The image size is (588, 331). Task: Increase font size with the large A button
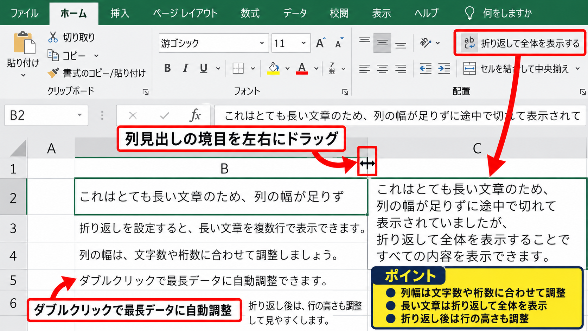click(320, 43)
